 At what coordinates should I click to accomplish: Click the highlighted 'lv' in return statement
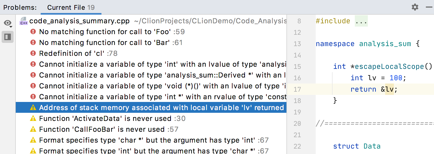(390, 89)
